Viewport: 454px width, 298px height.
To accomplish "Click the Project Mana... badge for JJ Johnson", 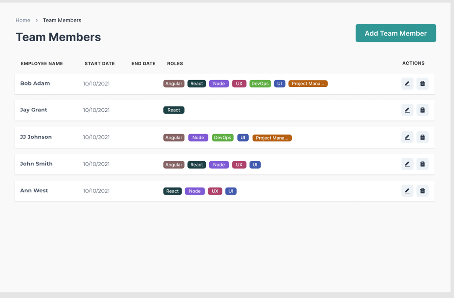I will coord(272,138).
